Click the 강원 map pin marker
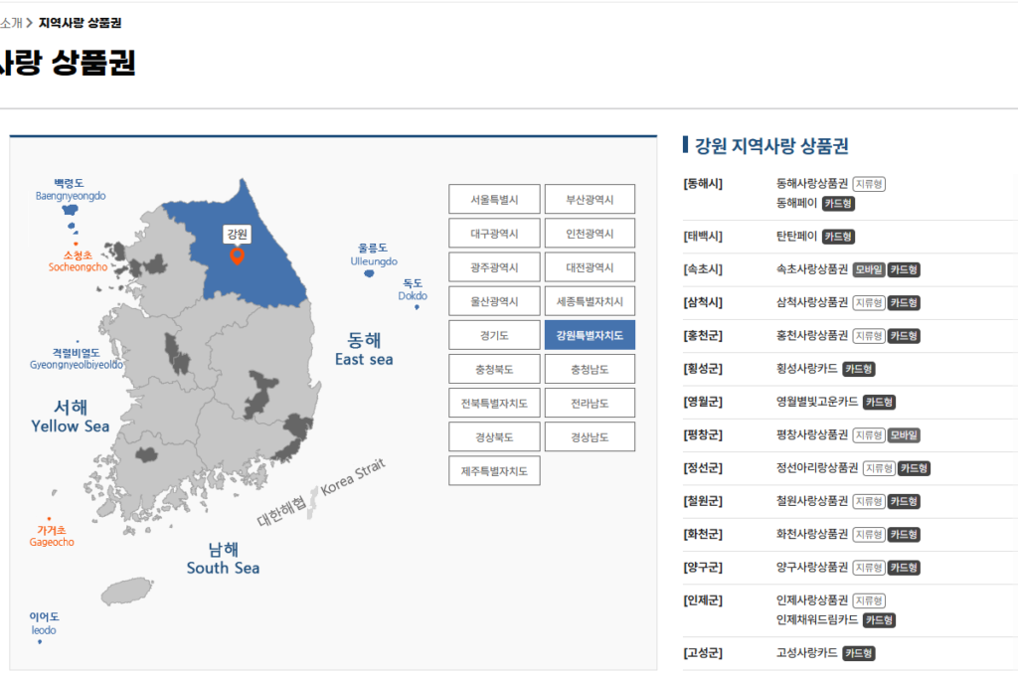This screenshot has height=679, width=1018. point(238,255)
